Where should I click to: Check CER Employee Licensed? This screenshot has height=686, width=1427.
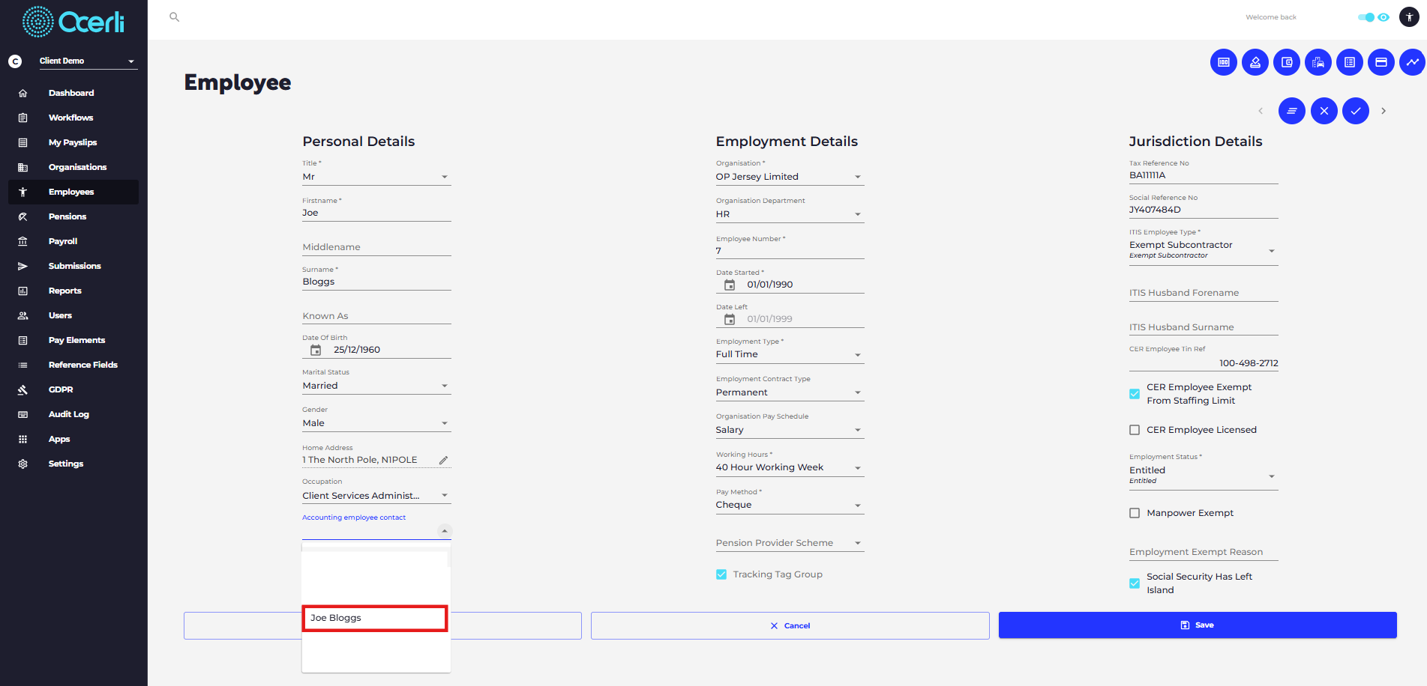pyautogui.click(x=1135, y=430)
